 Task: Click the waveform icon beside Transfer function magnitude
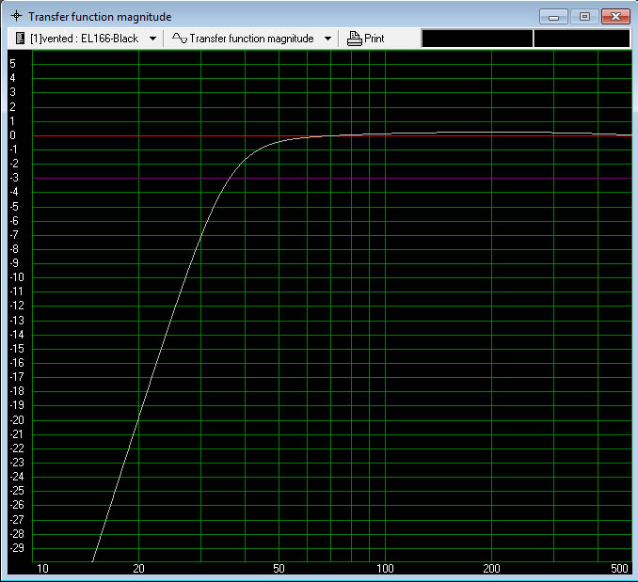click(180, 39)
